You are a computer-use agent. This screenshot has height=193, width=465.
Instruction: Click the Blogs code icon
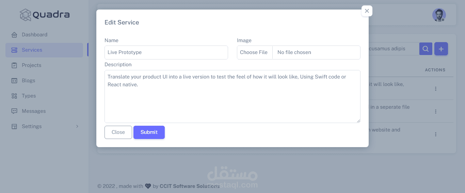(14, 81)
